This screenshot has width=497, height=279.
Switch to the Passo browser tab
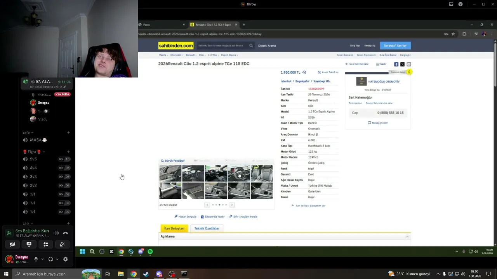(x=162, y=25)
